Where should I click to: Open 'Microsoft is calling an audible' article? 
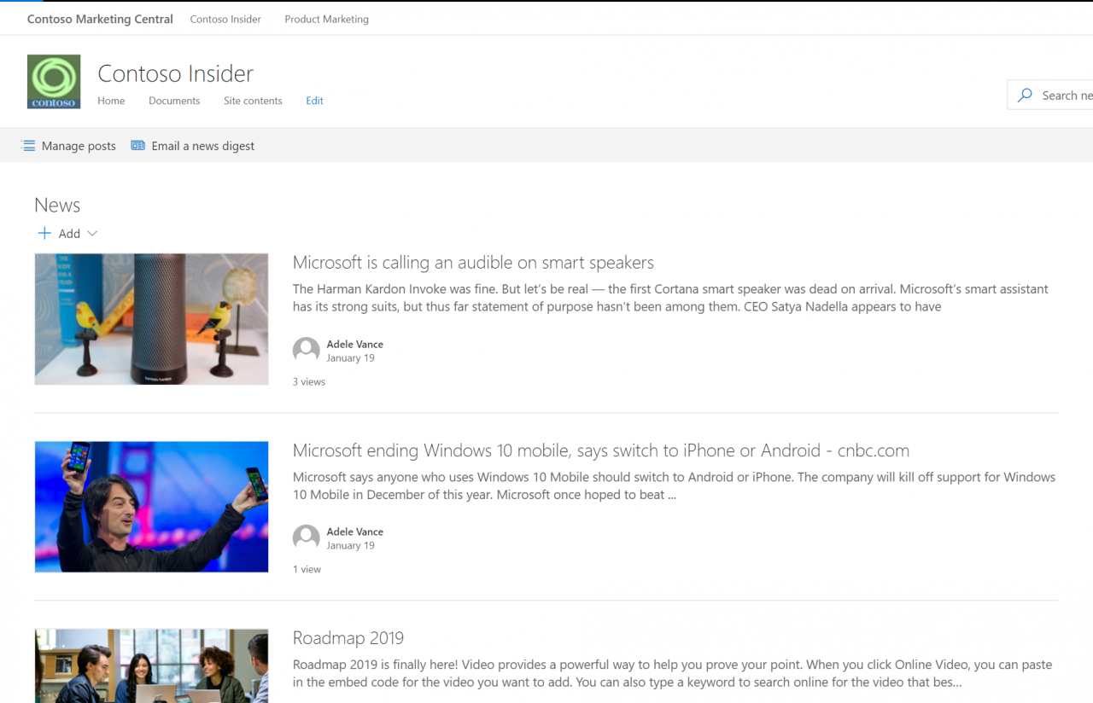coord(473,263)
